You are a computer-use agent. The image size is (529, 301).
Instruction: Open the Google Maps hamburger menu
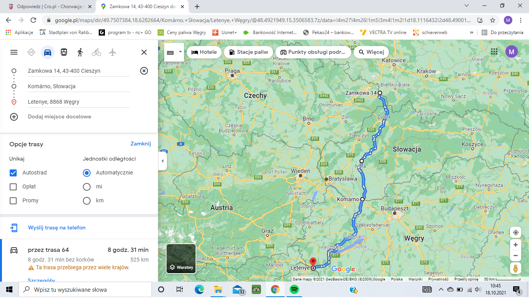pyautogui.click(x=14, y=52)
